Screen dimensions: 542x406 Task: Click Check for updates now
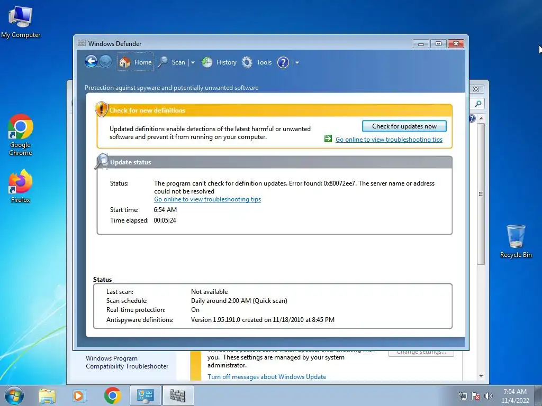point(404,126)
